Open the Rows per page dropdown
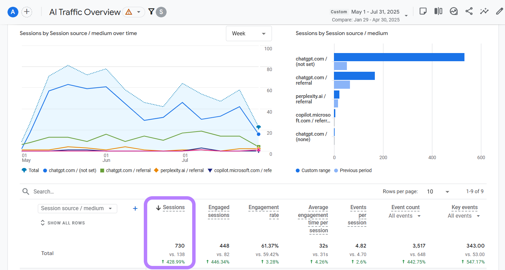 438,191
